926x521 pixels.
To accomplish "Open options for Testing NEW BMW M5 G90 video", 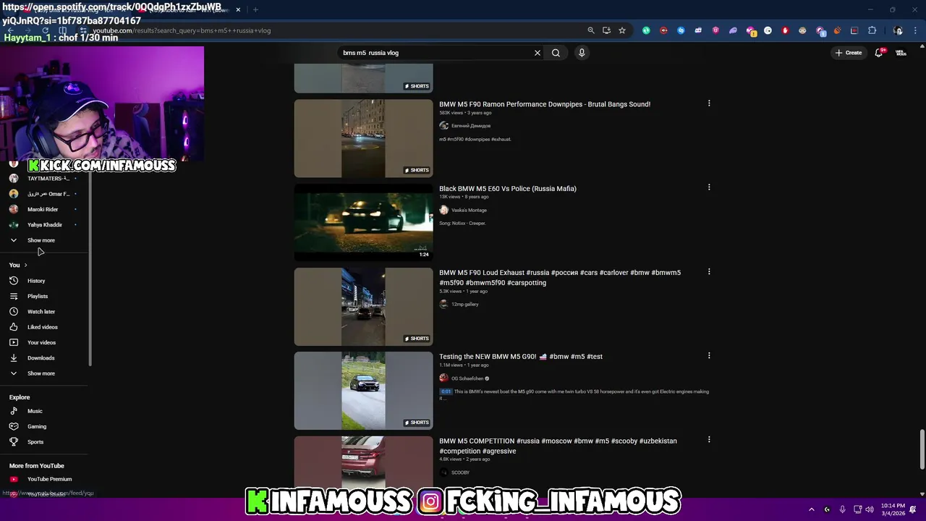I will click(709, 356).
